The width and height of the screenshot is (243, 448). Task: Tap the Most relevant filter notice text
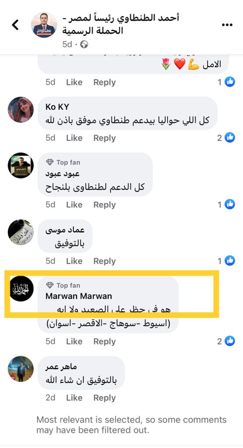(x=132, y=424)
